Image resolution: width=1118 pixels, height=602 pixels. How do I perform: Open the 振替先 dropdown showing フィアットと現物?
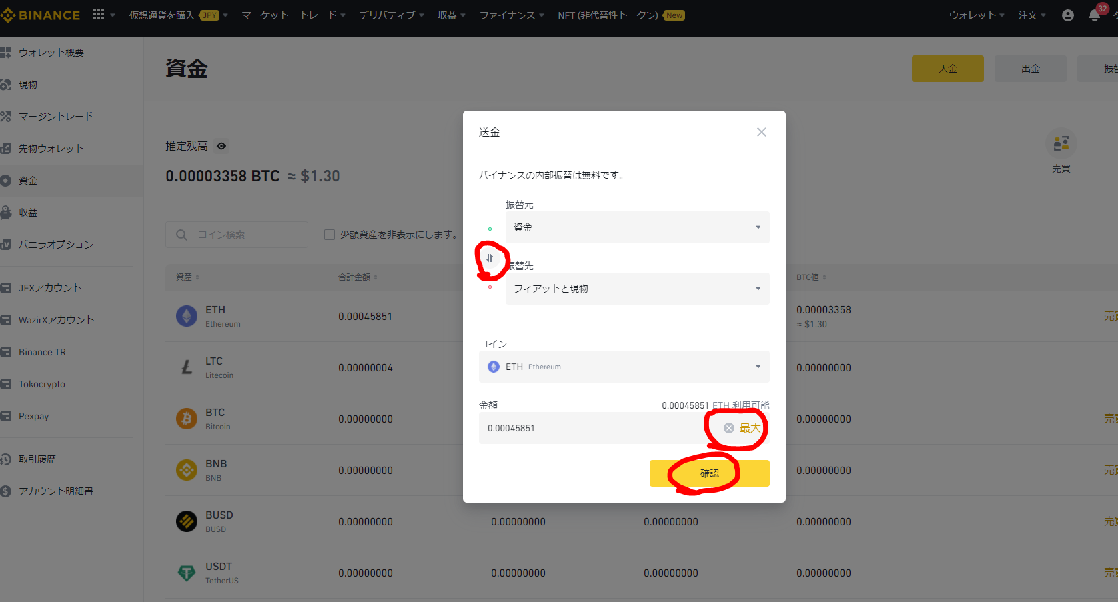(x=637, y=288)
